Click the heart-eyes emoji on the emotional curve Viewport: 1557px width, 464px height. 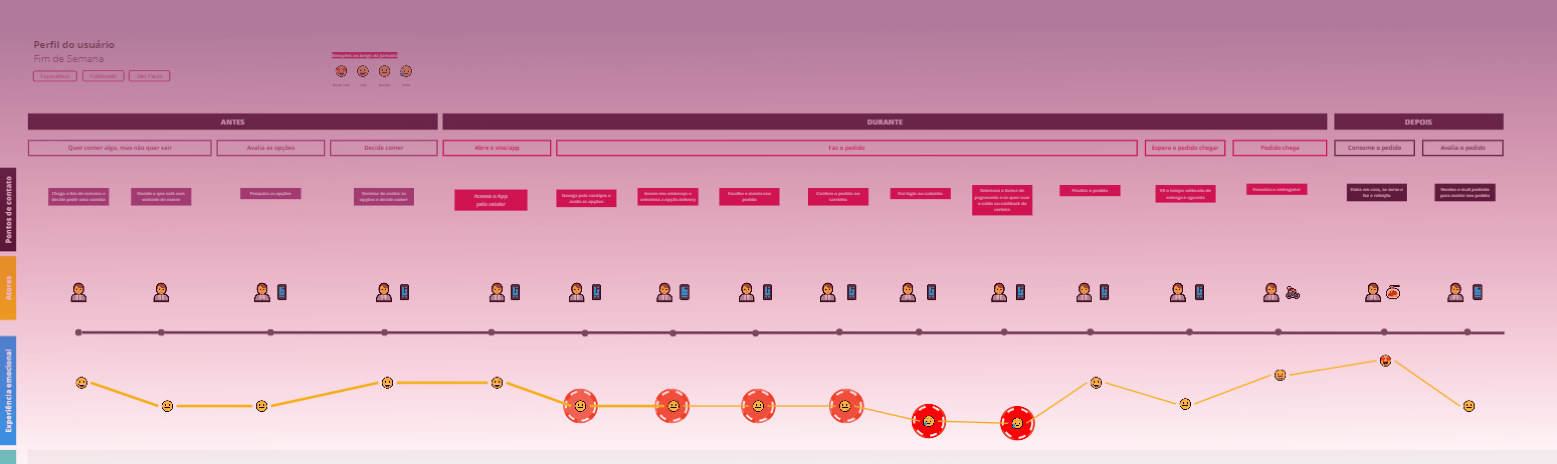pyautogui.click(x=1386, y=361)
